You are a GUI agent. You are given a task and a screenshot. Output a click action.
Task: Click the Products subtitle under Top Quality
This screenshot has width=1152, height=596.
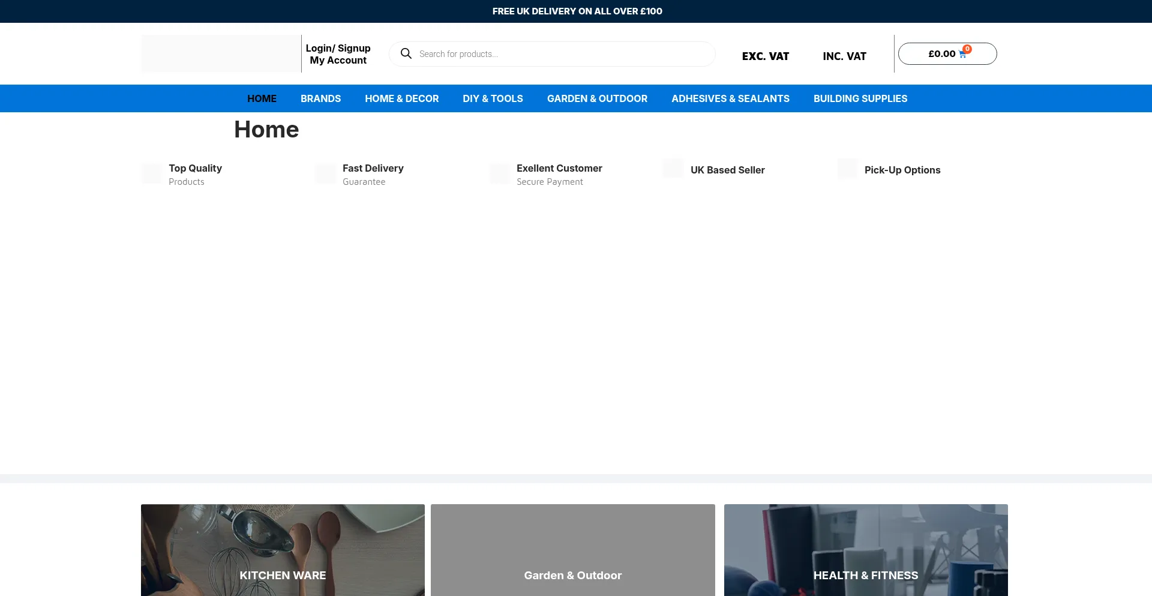[x=186, y=182]
